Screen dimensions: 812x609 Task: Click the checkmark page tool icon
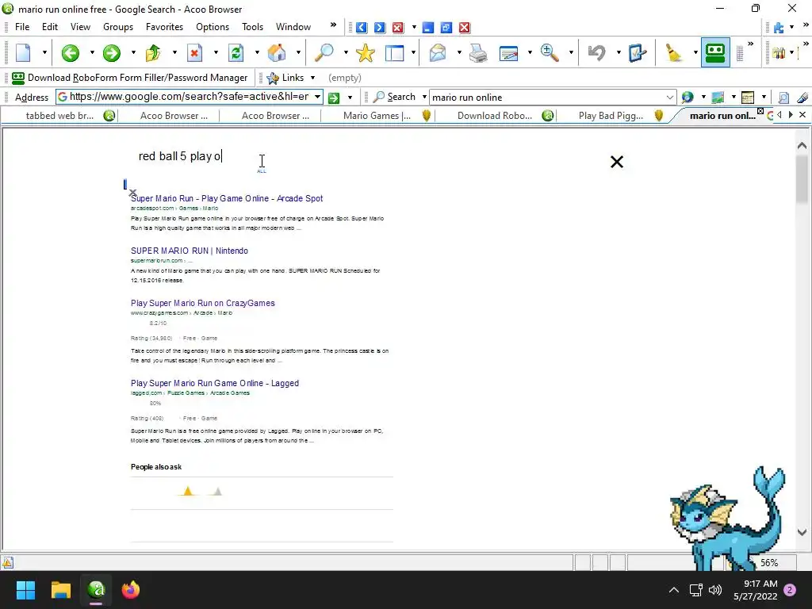click(637, 53)
